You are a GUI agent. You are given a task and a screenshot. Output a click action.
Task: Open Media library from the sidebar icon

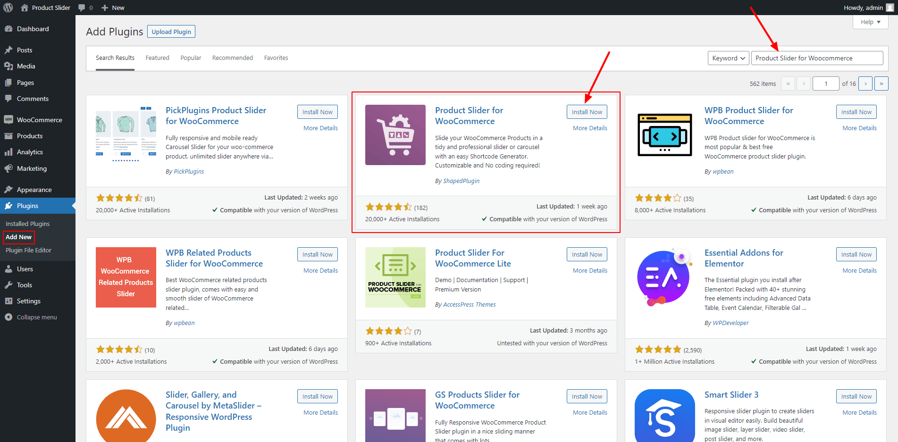pyautogui.click(x=8, y=66)
